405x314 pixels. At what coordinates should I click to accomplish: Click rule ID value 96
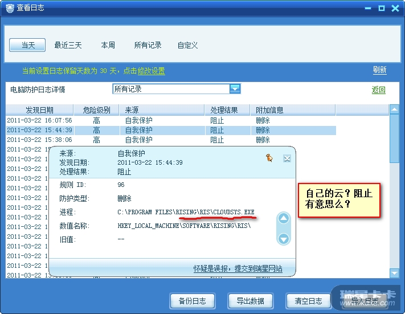click(x=121, y=185)
